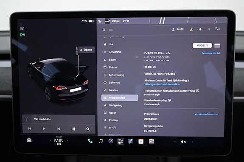Raise cabin temperature with right chevron

pos(67,140)
